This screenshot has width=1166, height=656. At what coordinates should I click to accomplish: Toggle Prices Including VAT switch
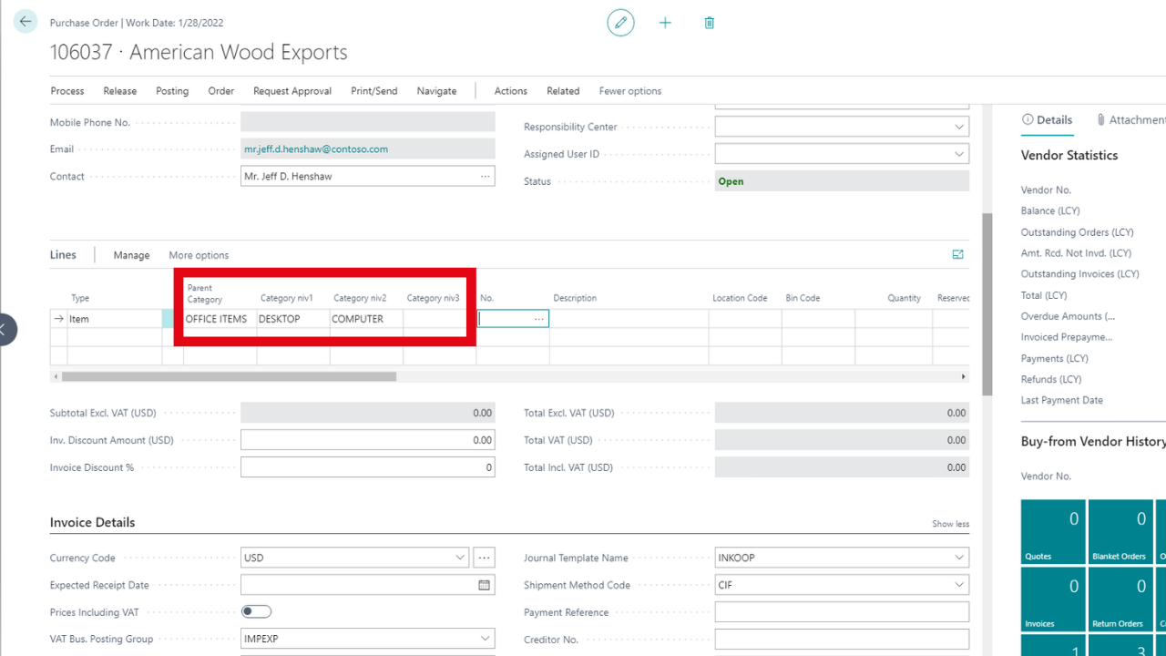[x=256, y=611]
